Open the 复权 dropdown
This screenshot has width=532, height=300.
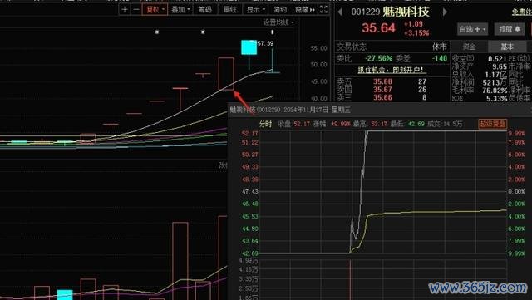pos(155,9)
